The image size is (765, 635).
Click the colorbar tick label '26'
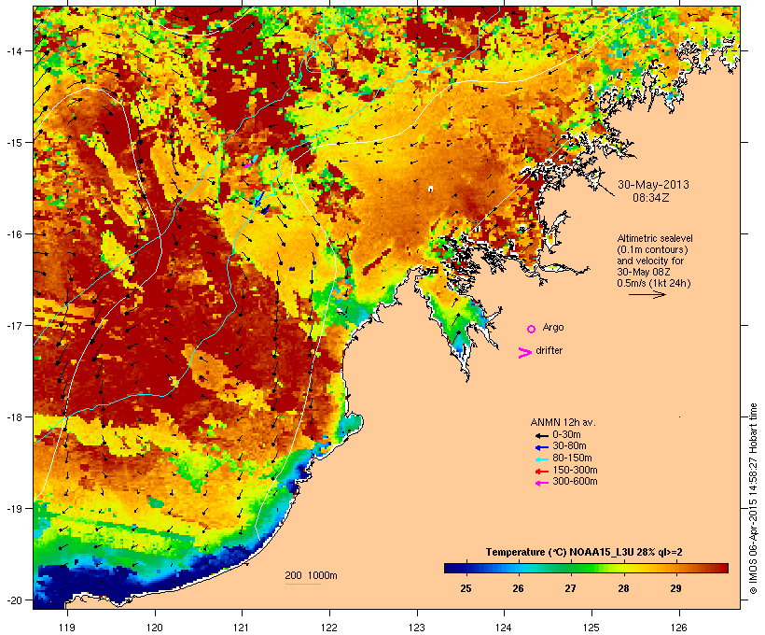click(x=518, y=588)
